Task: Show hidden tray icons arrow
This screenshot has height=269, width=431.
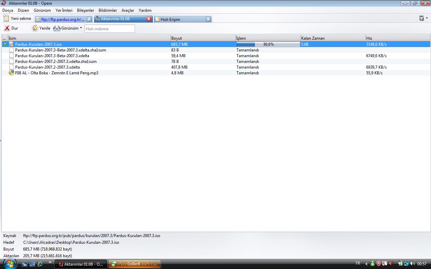Action: point(366,264)
